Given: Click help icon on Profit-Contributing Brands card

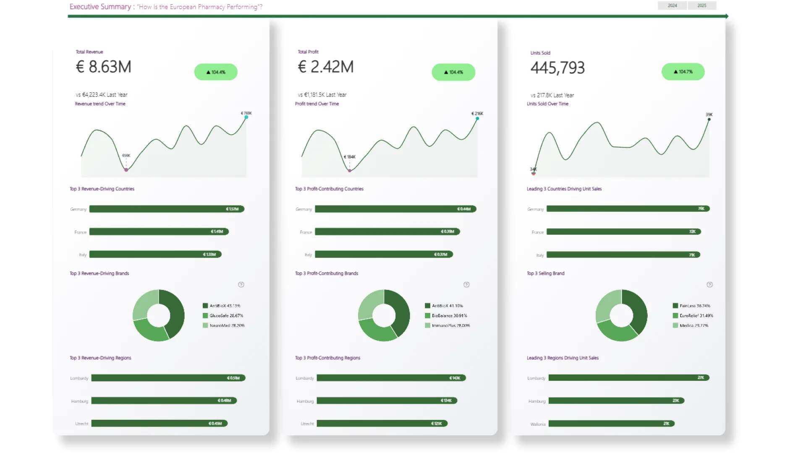Looking at the screenshot, I should click(466, 285).
